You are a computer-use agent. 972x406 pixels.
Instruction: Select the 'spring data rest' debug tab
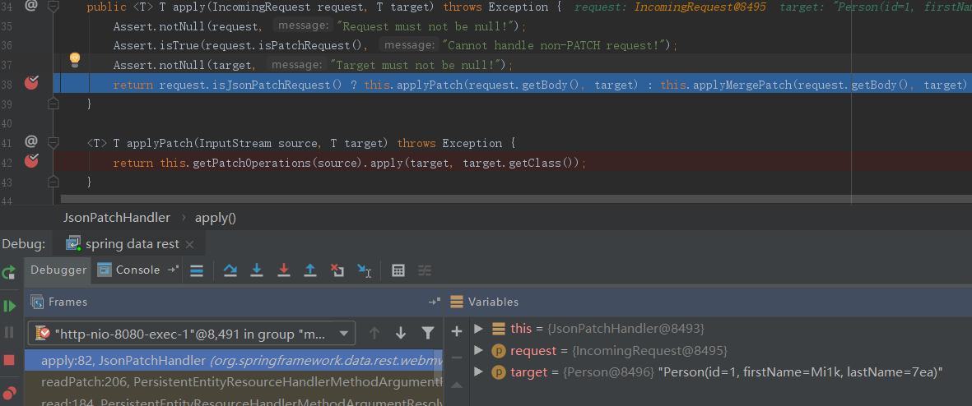pos(125,244)
